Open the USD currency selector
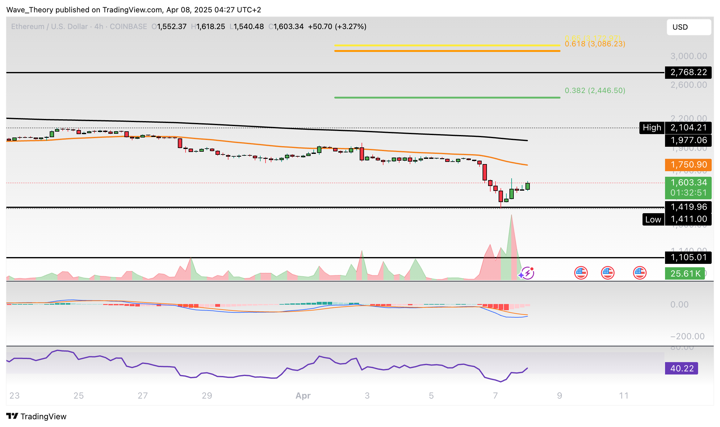The width and height of the screenshot is (720, 427). 689,27
